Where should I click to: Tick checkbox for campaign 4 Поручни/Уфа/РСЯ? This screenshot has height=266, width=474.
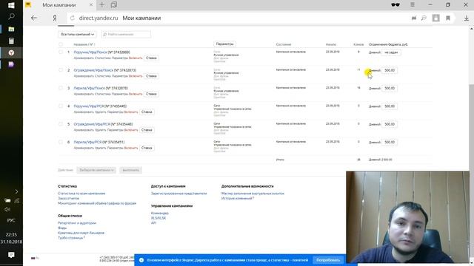pyautogui.click(x=61, y=106)
